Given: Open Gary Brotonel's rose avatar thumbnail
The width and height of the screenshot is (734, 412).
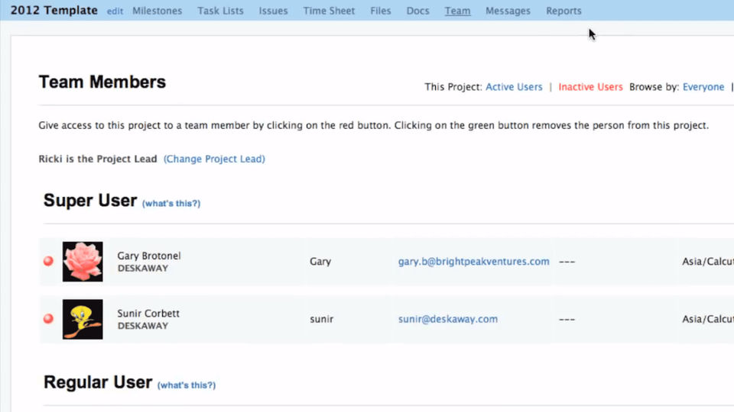Looking at the screenshot, I should tap(83, 262).
